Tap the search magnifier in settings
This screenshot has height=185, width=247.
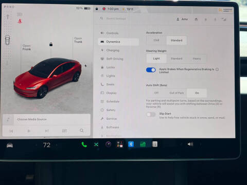tap(101, 18)
